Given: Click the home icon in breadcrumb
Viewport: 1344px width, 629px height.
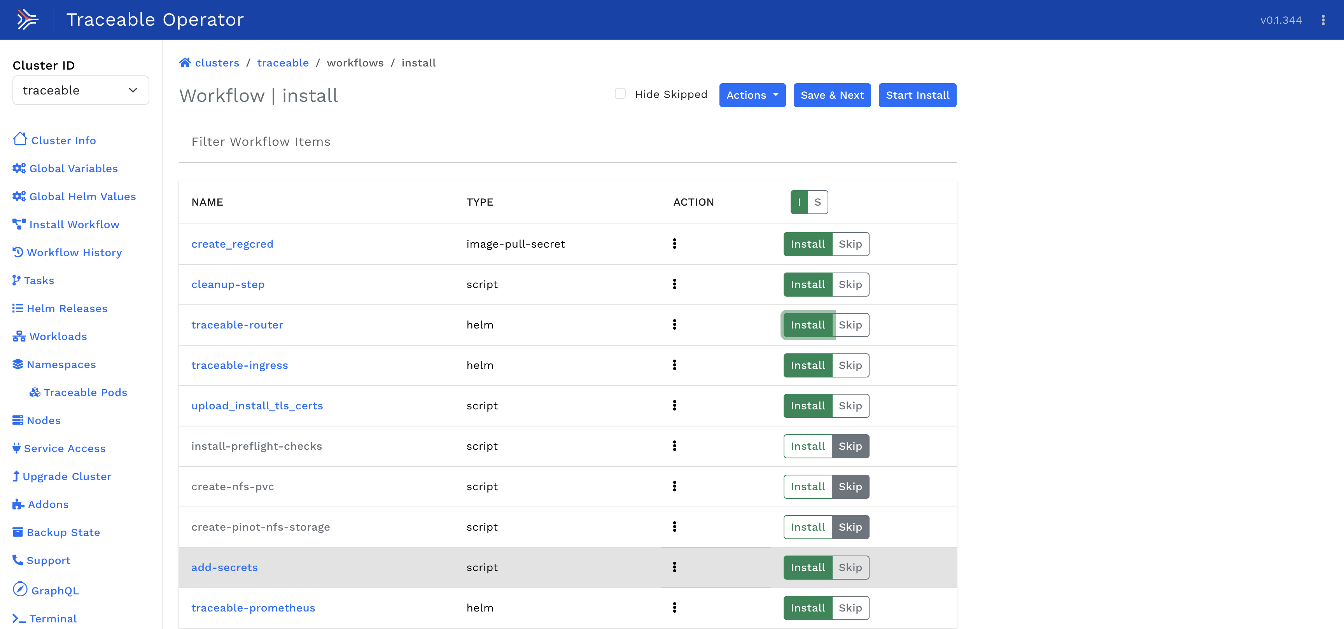Looking at the screenshot, I should point(185,63).
